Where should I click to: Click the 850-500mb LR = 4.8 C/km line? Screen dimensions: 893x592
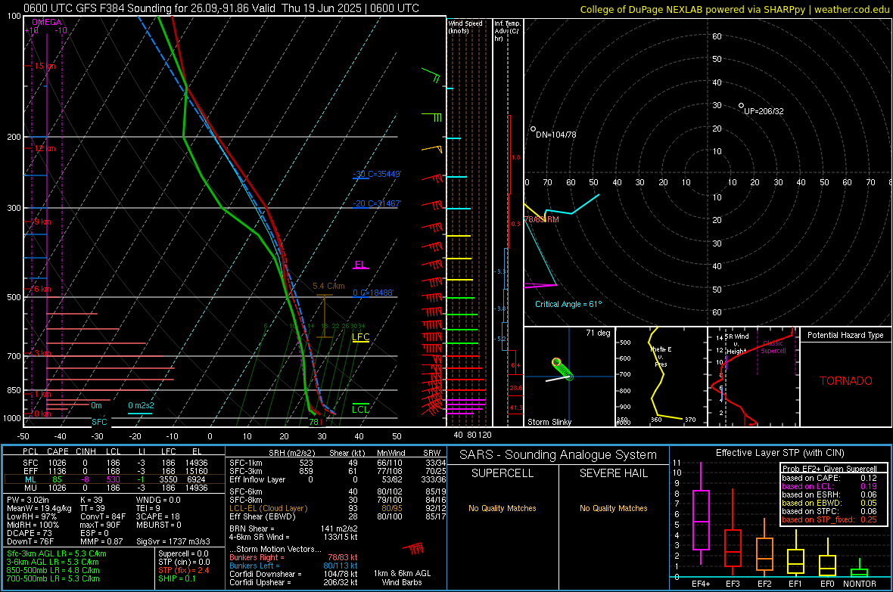pos(53,570)
